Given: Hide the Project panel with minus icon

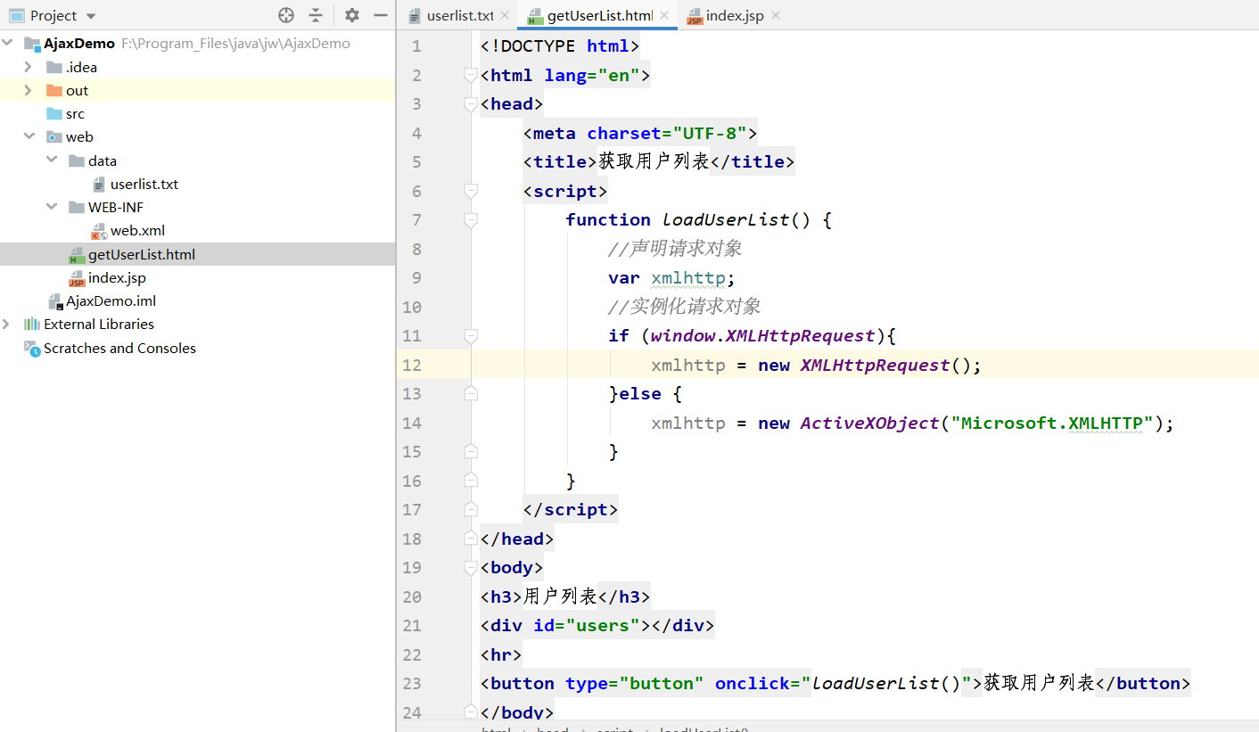Looking at the screenshot, I should (381, 15).
